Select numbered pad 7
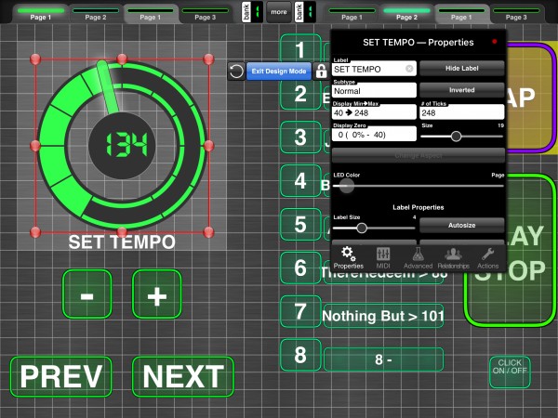Image resolution: width=558 pixels, height=418 pixels. tap(300, 312)
